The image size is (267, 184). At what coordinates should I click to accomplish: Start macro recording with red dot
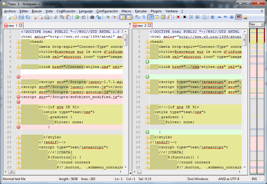[178, 17]
